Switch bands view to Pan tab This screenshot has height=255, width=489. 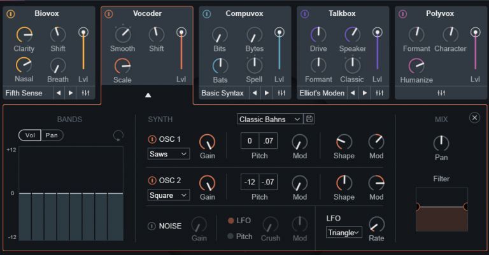(52, 135)
